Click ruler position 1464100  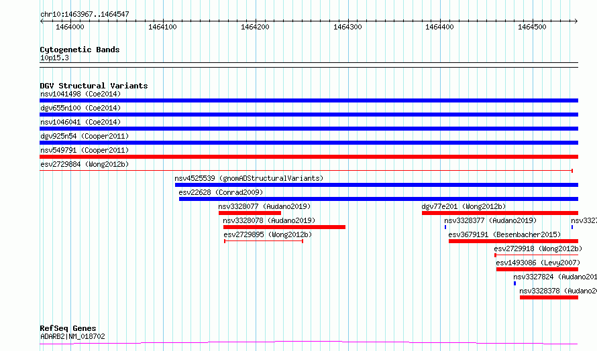click(x=162, y=27)
